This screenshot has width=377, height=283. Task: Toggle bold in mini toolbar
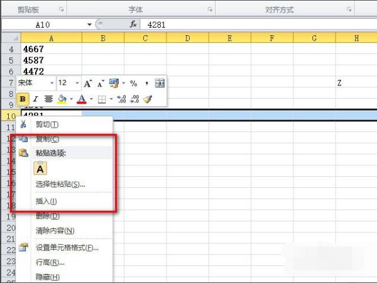point(23,99)
